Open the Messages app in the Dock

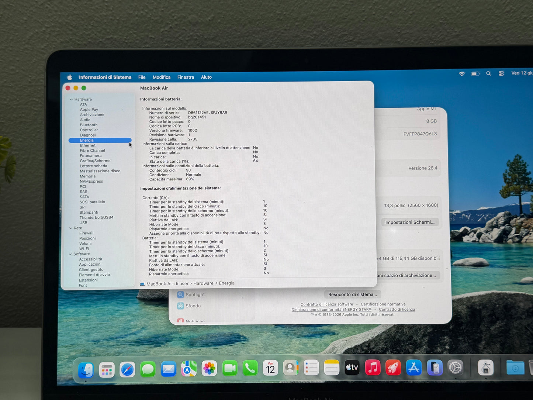pos(148,369)
